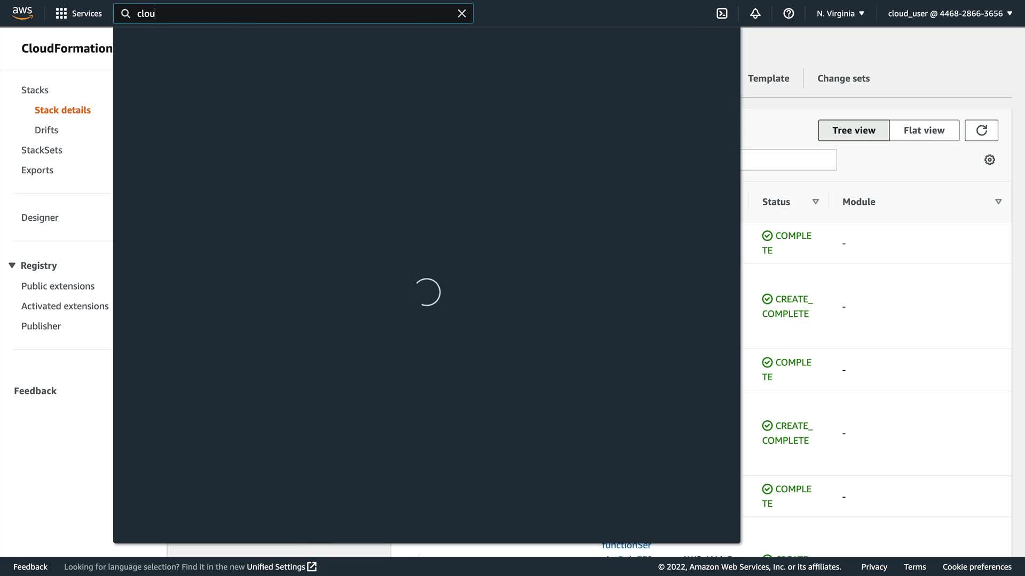Screen dimensions: 1025x576
Task: Sort by the Status column arrow
Action: pos(815,202)
